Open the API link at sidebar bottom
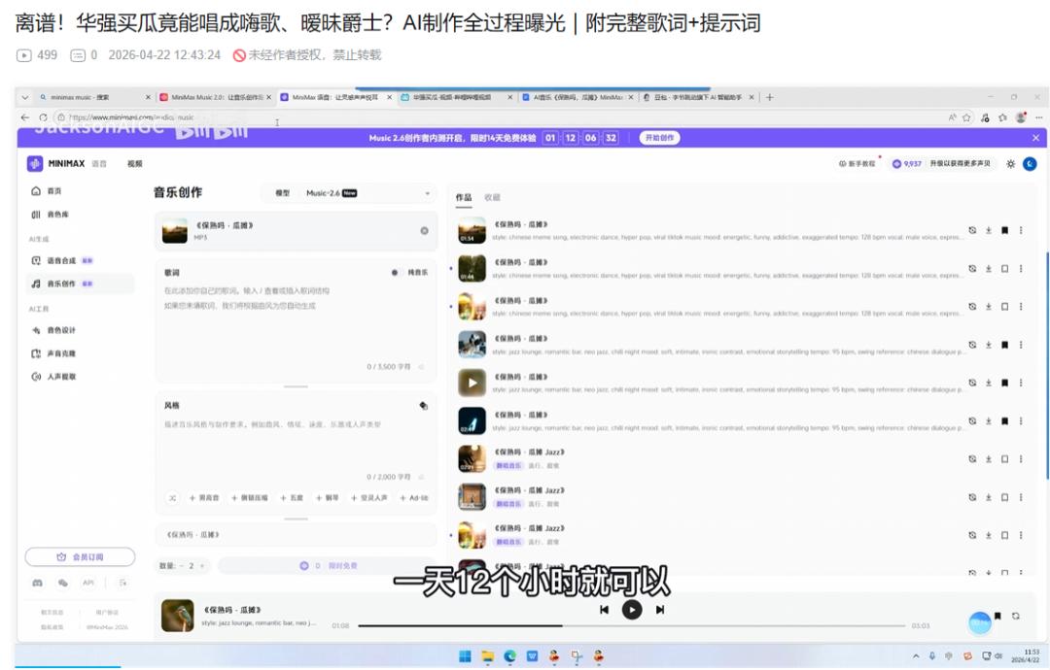Screen dimensions: 1050x670 tap(88, 583)
